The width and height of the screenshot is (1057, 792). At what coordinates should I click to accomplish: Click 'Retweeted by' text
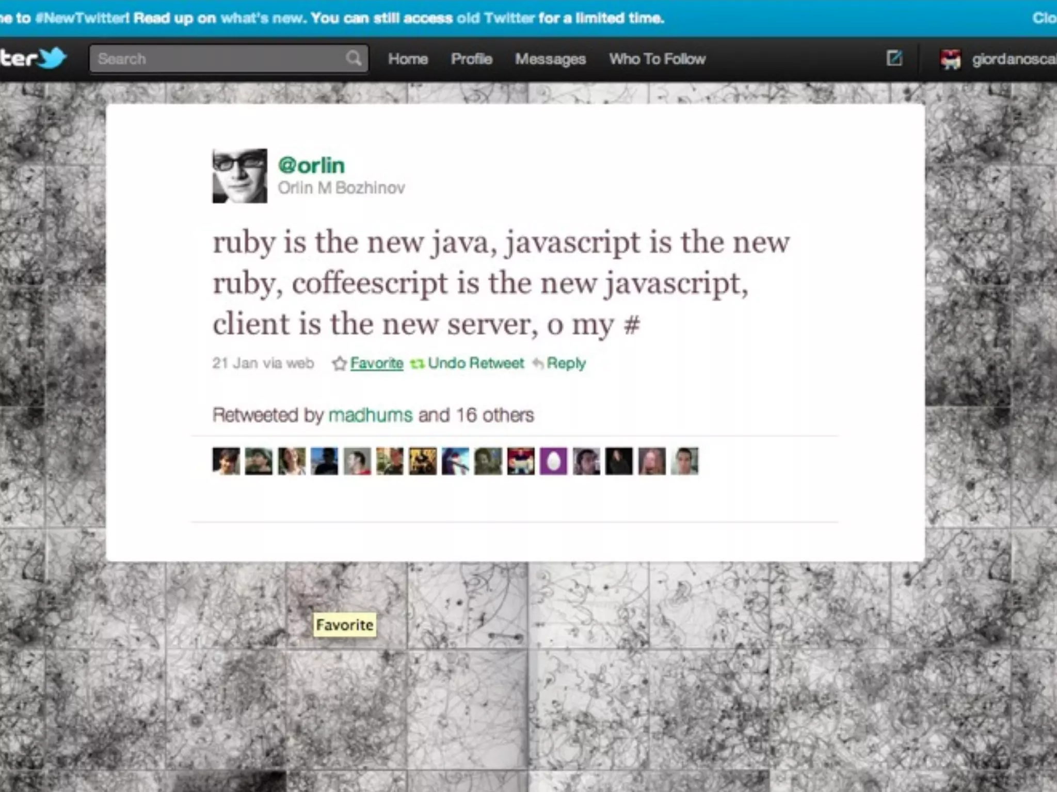click(x=268, y=415)
